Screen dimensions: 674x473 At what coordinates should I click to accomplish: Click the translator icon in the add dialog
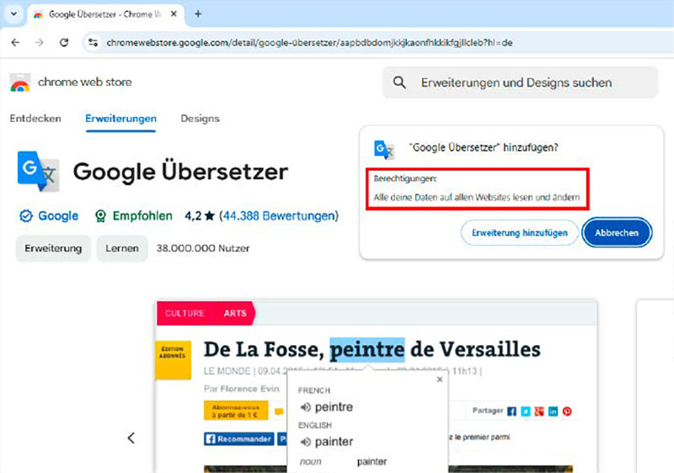coord(384,150)
